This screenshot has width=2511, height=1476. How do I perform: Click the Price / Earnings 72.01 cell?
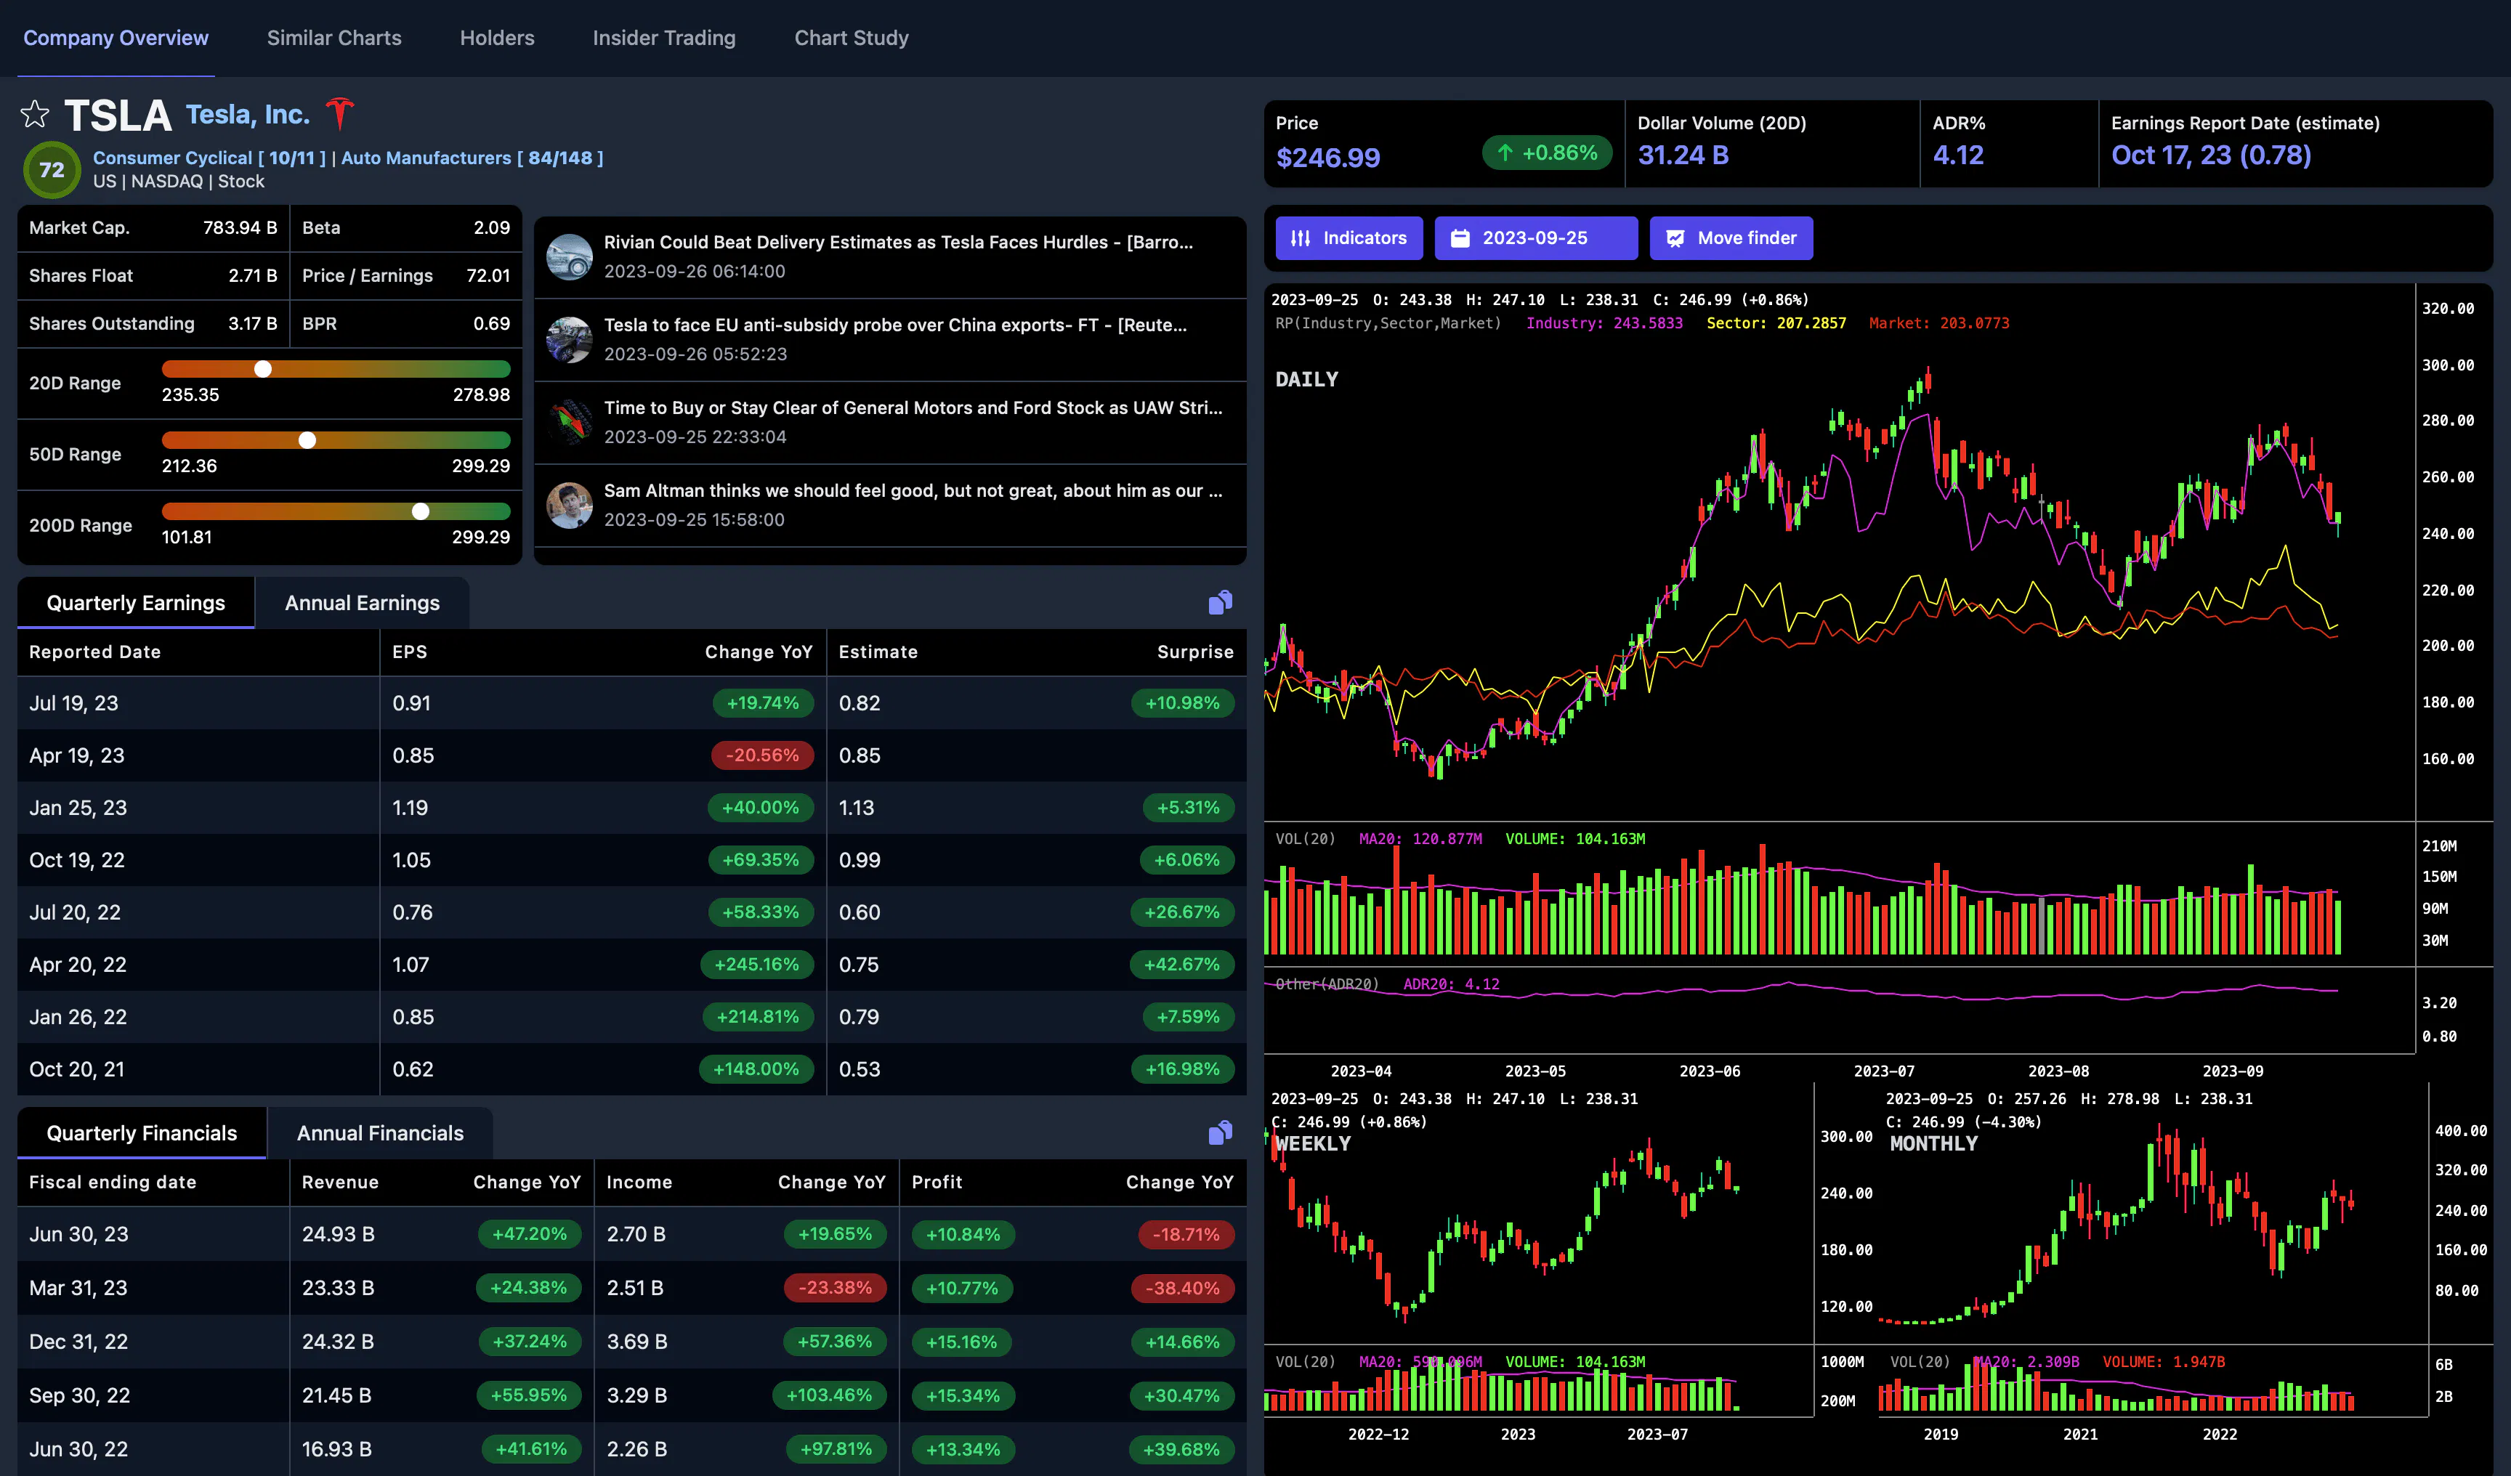coord(405,276)
